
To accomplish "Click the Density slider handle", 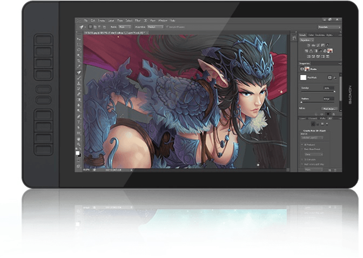I will pyautogui.click(x=334, y=92).
